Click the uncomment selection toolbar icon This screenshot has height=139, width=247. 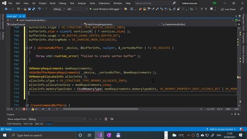coord(206,9)
